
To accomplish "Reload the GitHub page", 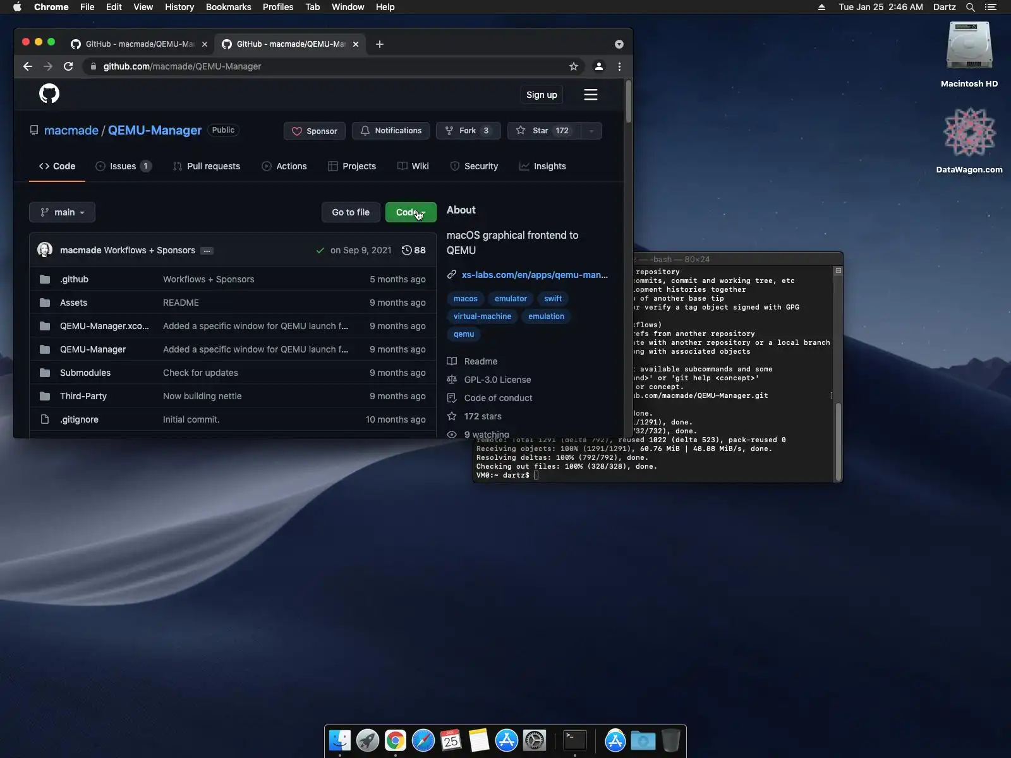I will tap(68, 66).
